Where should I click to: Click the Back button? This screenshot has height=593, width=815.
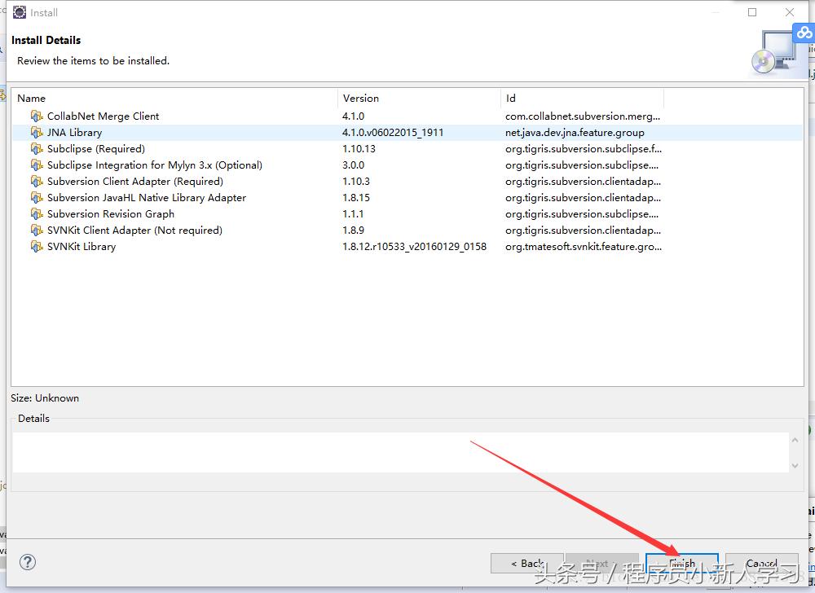526,563
